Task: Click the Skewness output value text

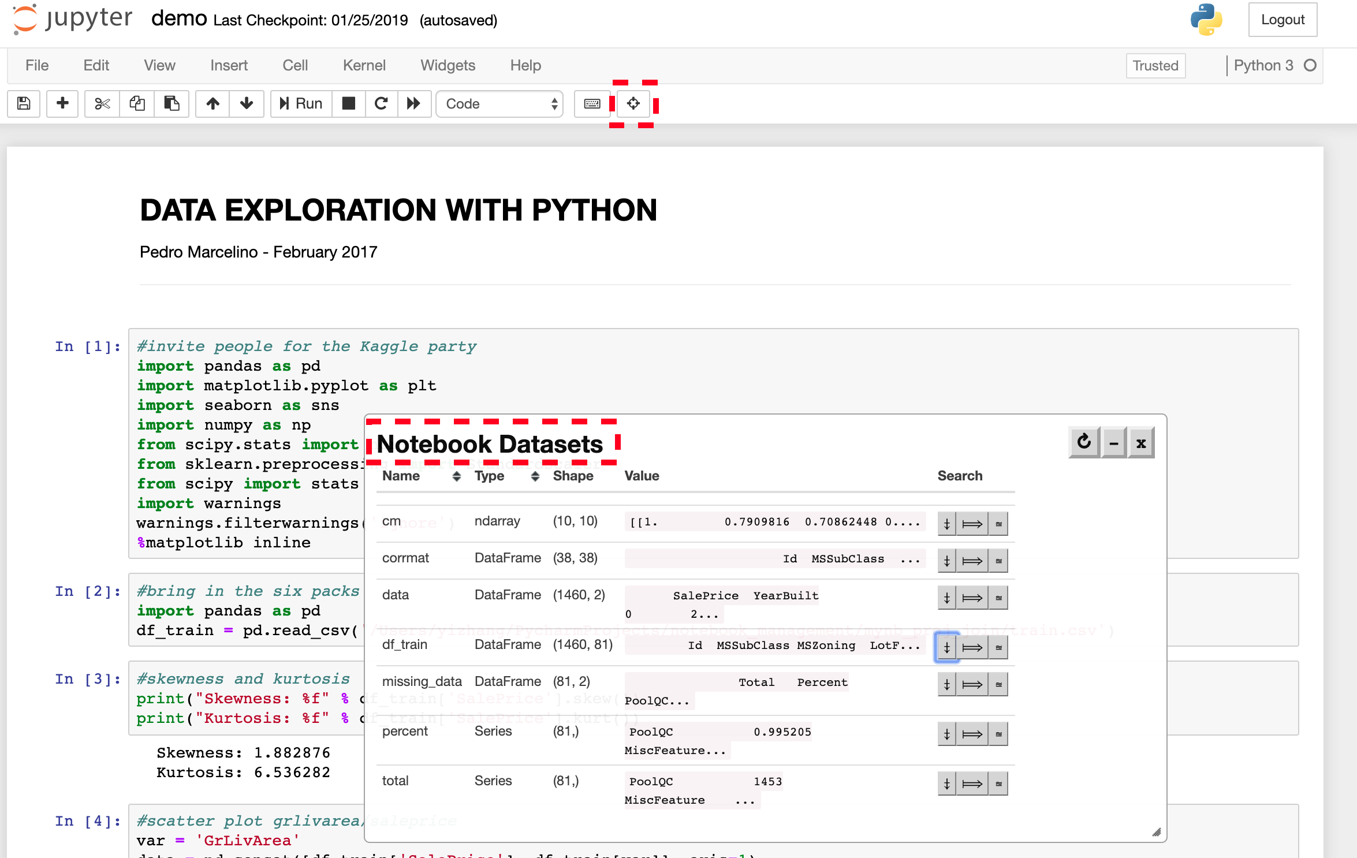Action: pos(292,752)
